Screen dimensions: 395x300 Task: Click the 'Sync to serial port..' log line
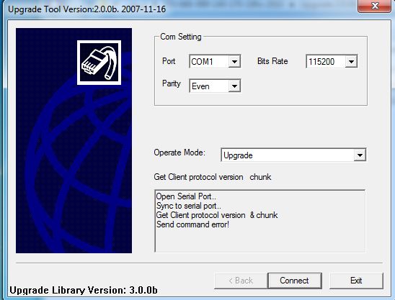[189, 206]
